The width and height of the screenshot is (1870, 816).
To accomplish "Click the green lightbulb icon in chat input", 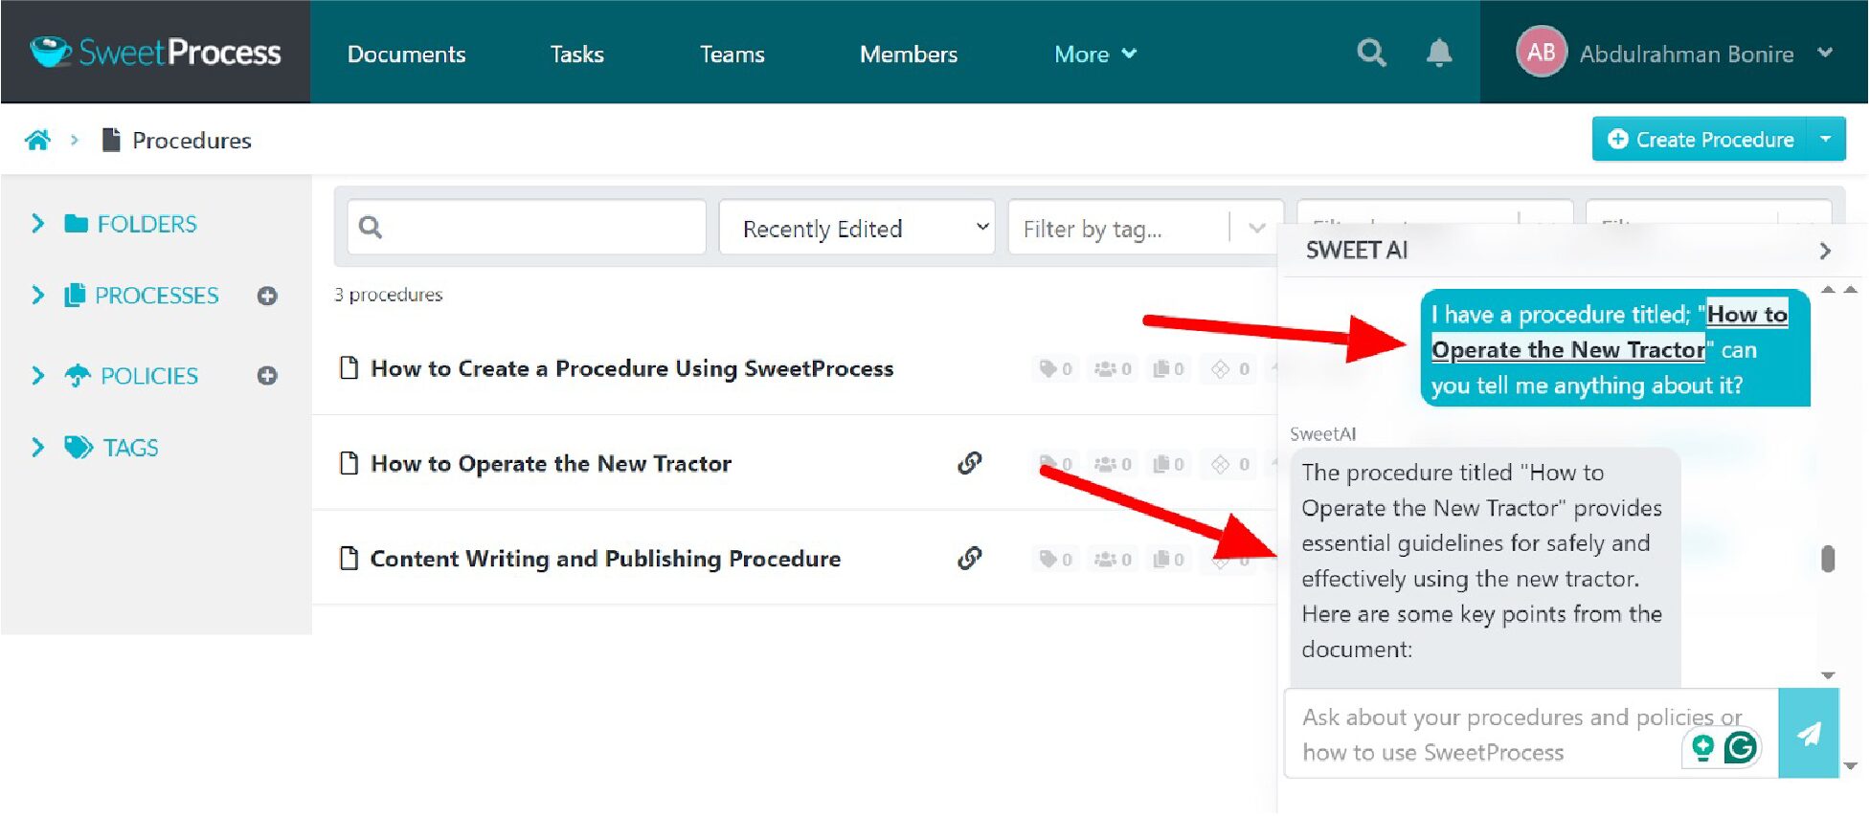I will (x=1702, y=747).
